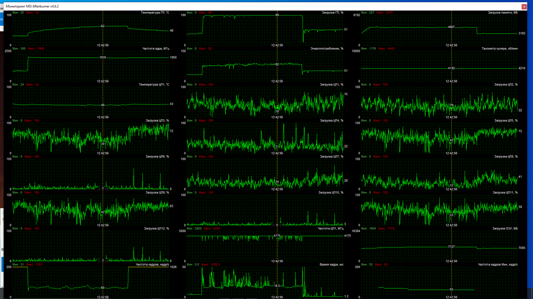Click the current value 1026 on framerate graph

pyautogui.click(x=173, y=267)
